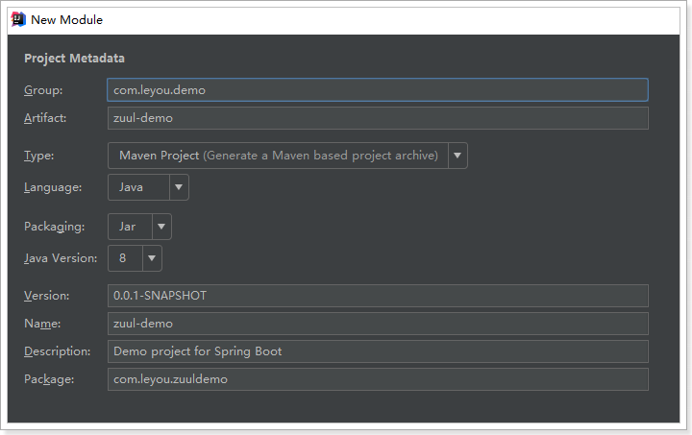Image resolution: width=692 pixels, height=435 pixels.
Task: Click the "Type:" label
Action: click(x=39, y=156)
